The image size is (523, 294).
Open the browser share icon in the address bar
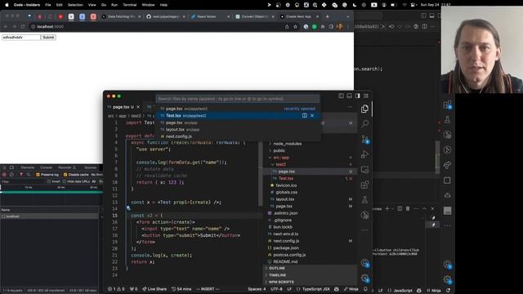click(x=287, y=27)
